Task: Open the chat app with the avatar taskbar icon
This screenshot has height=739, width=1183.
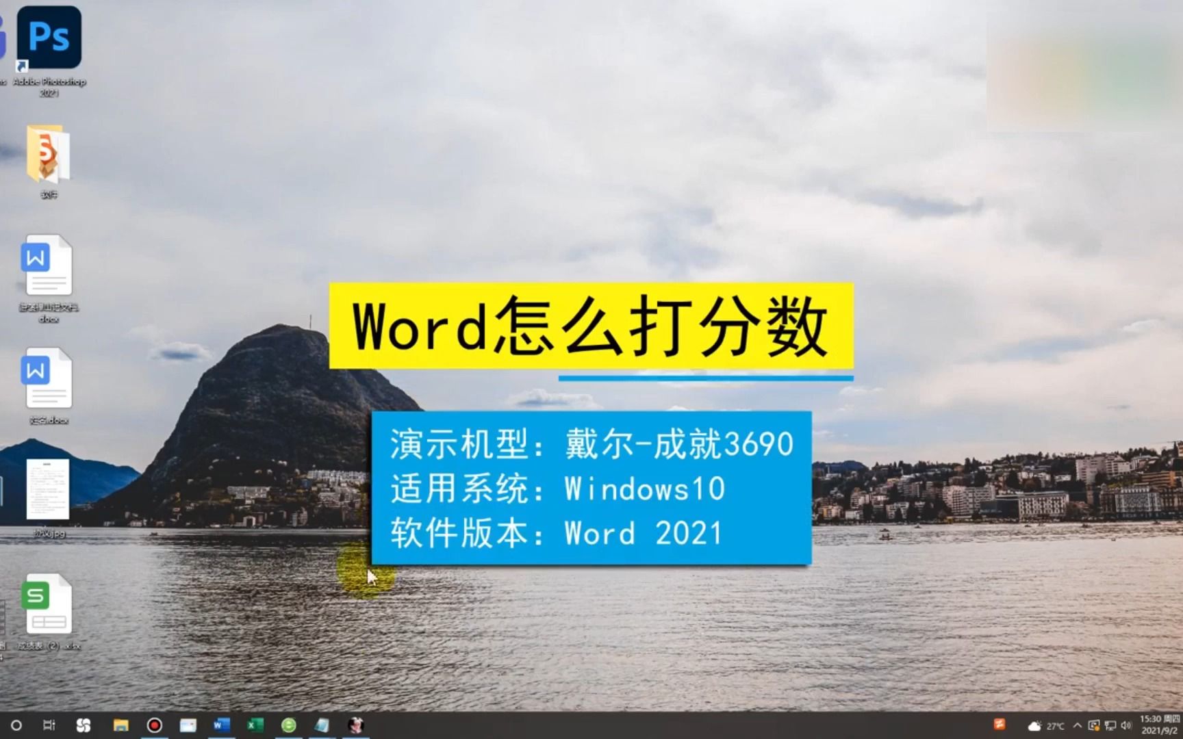Action: click(357, 725)
